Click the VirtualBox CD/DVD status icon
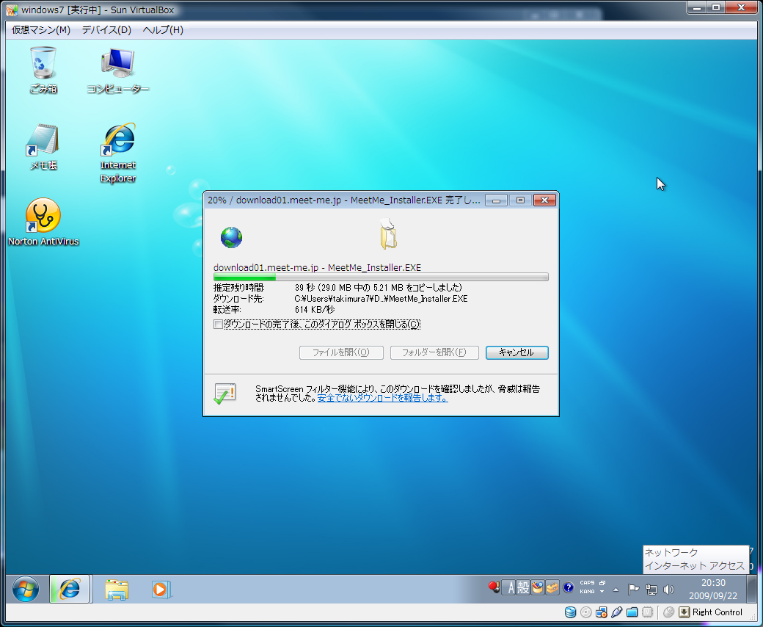The height and width of the screenshot is (627, 763). click(x=586, y=612)
